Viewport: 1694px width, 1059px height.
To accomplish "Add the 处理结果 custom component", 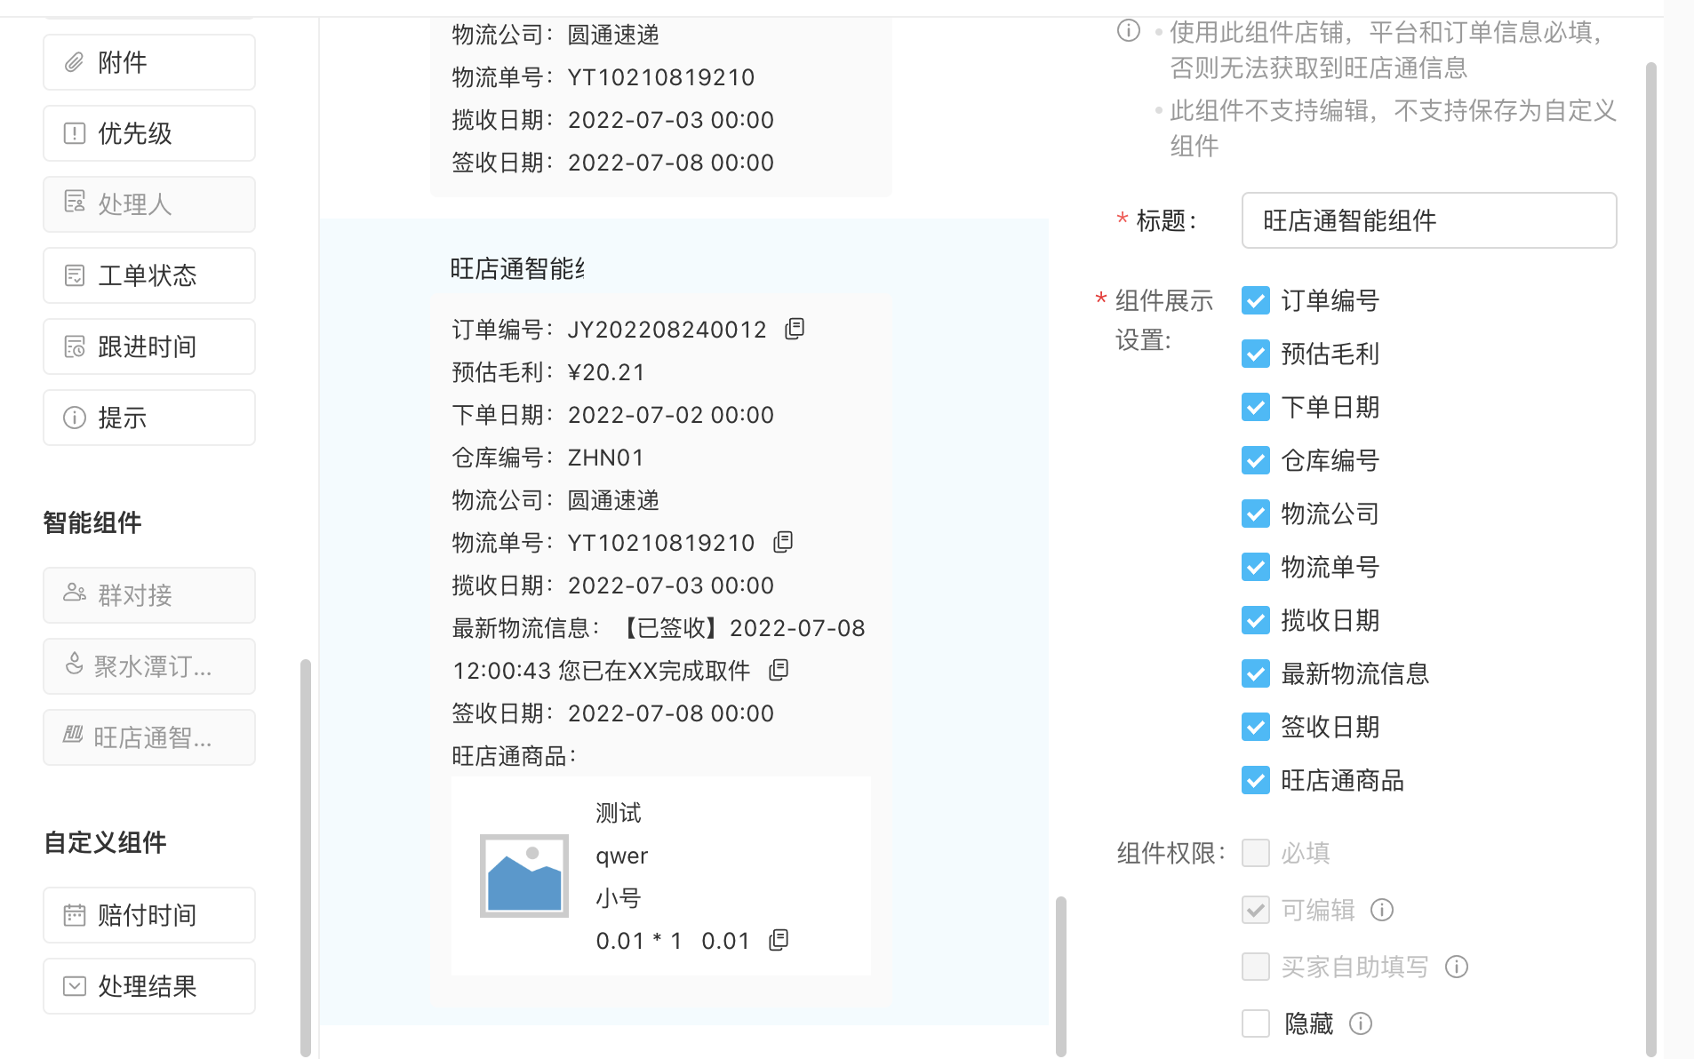I will 149,986.
